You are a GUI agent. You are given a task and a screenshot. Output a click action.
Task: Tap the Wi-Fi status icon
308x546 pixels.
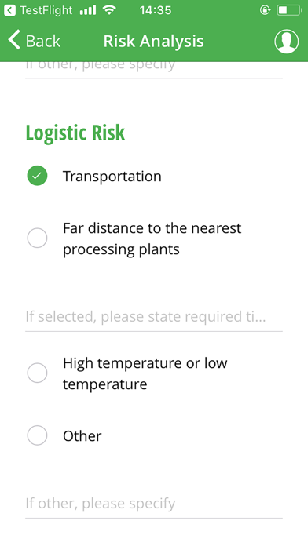109,10
